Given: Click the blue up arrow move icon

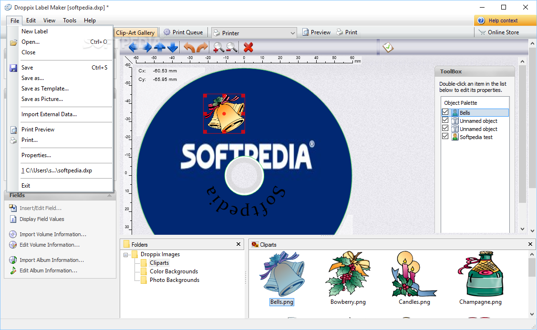Looking at the screenshot, I should click(x=160, y=47).
